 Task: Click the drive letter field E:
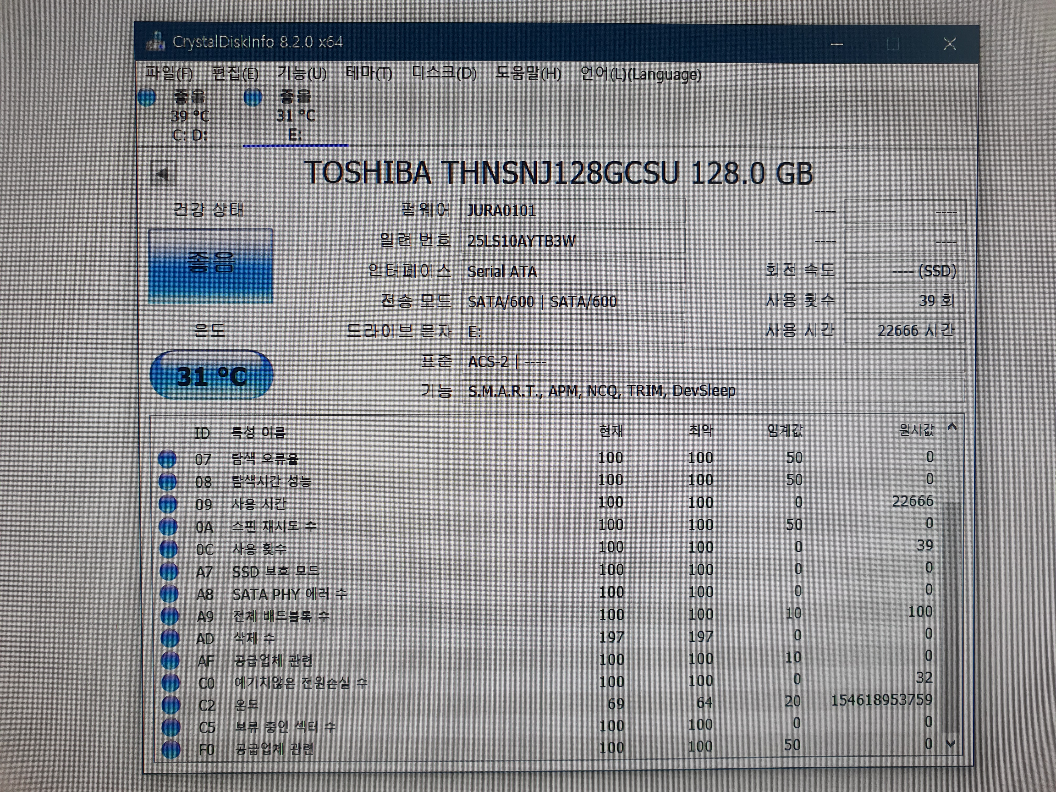573,331
